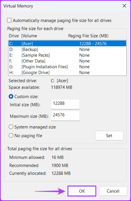Viewport: 131px width, 201px height.
Task: Click the Paging File Size (MB) column header
Action: pyautogui.click(x=88, y=36)
